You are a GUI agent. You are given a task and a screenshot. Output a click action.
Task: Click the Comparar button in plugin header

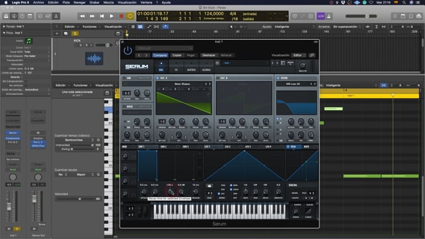tap(160, 55)
